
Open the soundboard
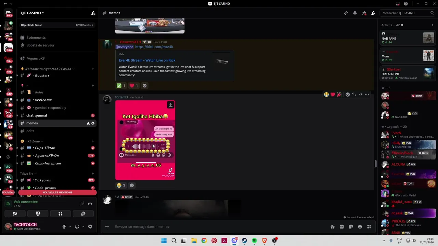(x=83, y=214)
